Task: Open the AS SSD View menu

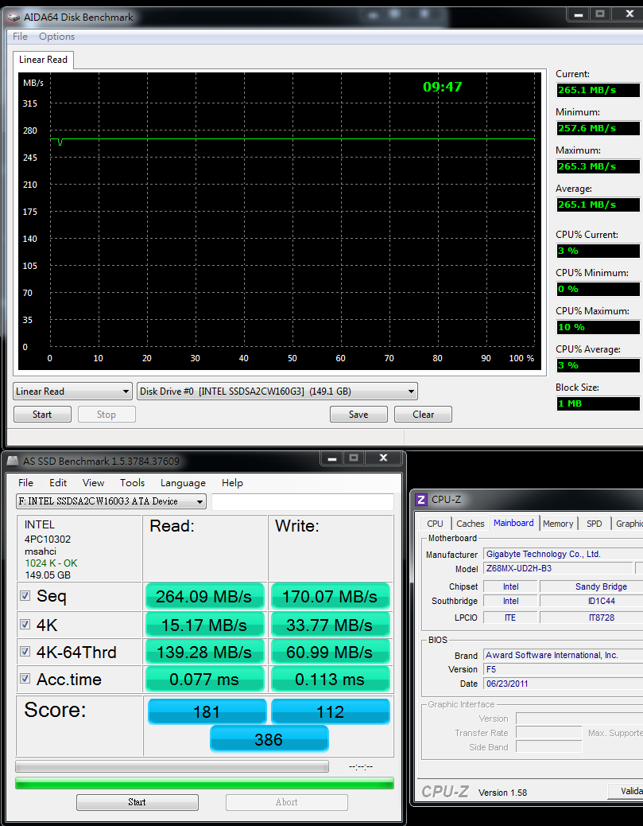Action: [93, 482]
